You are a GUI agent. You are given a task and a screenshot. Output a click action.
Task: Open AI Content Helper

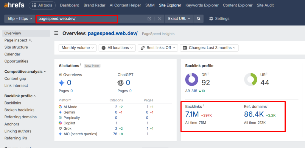coord(125,5)
